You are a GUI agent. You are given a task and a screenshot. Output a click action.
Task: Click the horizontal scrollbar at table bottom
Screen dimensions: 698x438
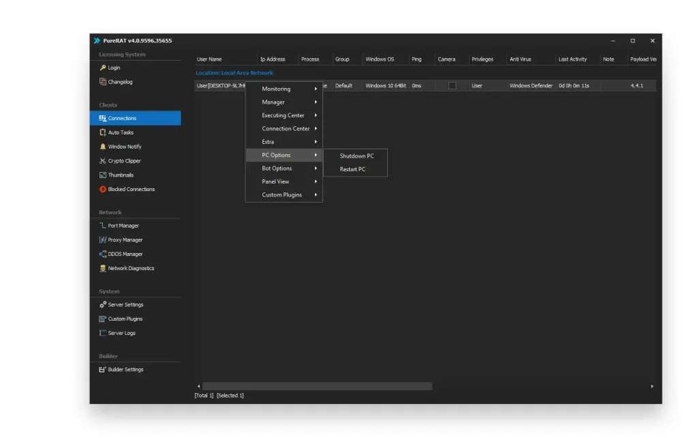pos(317,386)
